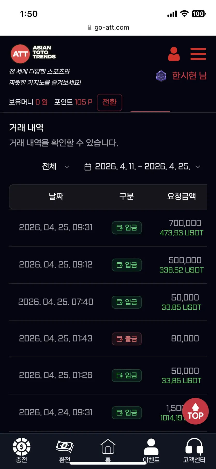Image resolution: width=216 pixels, height=469 pixels.
Task: Tap the purple member rank badge
Action: pos(161,76)
